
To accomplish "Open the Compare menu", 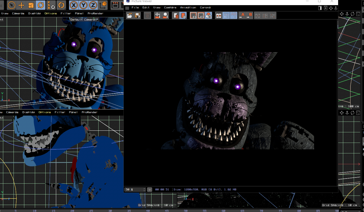I will coord(170,8).
